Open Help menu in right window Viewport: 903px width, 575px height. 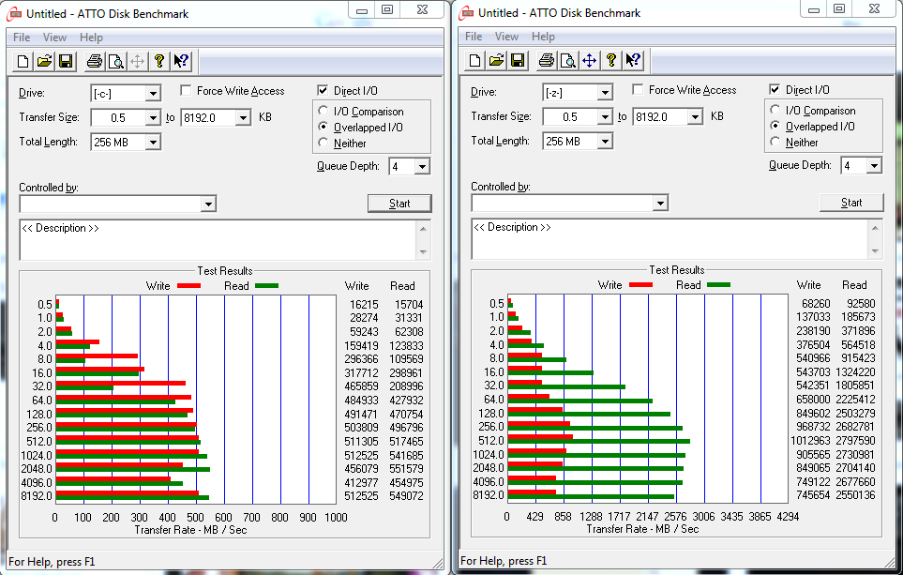click(x=543, y=37)
